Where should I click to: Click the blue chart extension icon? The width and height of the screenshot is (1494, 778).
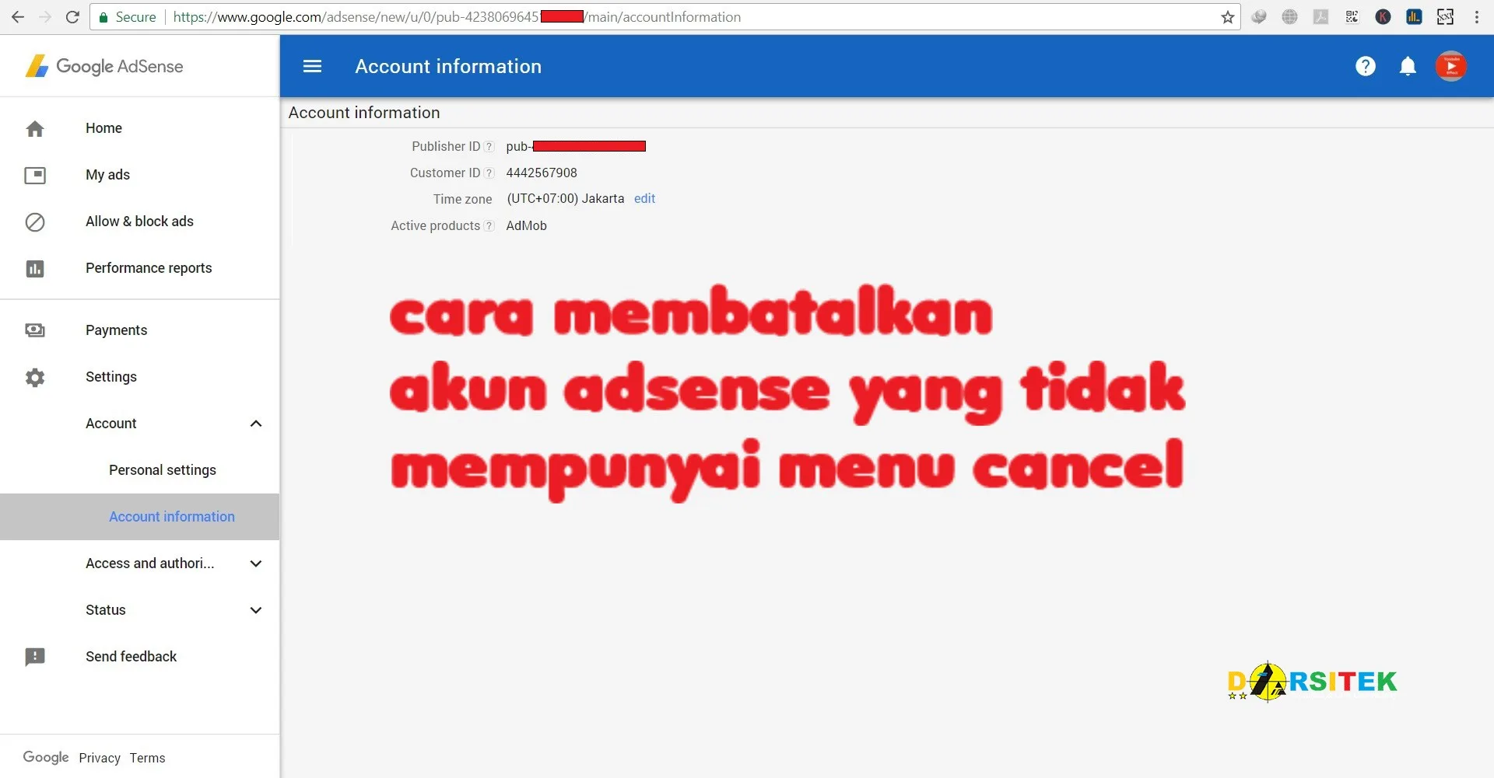coord(1414,16)
